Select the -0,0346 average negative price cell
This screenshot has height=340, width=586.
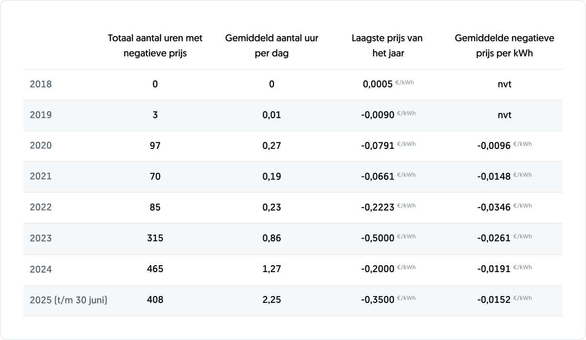494,207
